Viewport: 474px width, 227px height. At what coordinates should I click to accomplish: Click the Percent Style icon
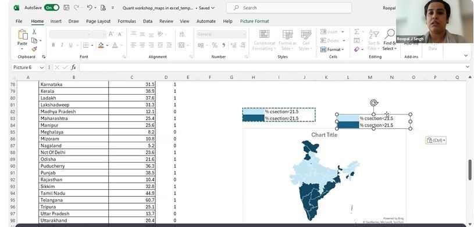pos(215,45)
